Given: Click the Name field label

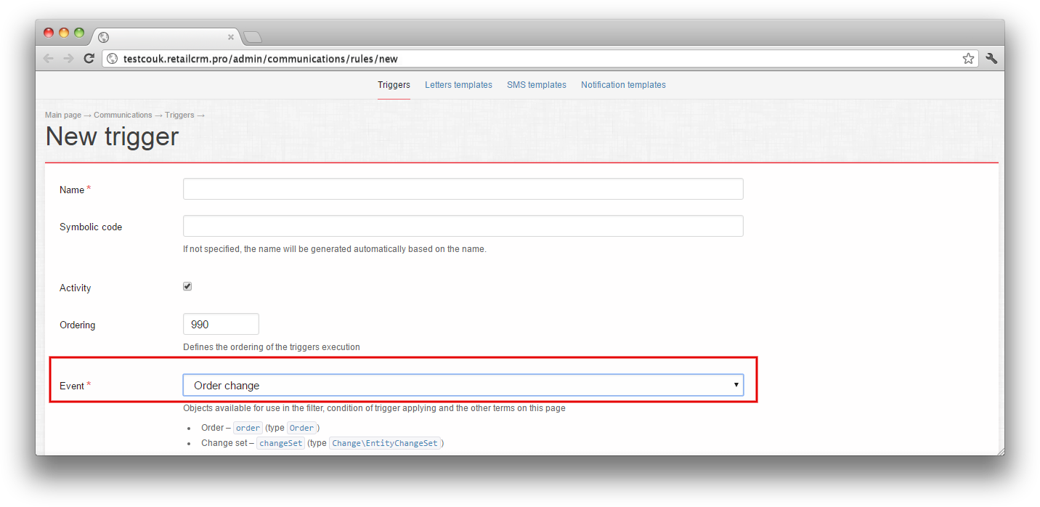Looking at the screenshot, I should pos(72,190).
